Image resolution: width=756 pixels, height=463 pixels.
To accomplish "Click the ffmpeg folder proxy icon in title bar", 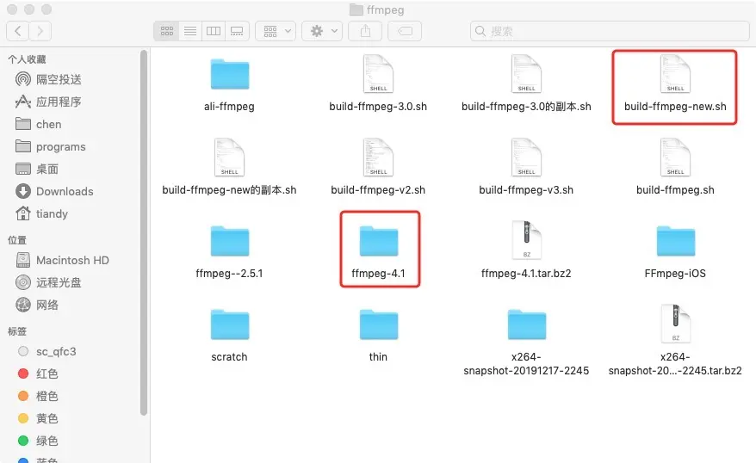I will 356,9.
